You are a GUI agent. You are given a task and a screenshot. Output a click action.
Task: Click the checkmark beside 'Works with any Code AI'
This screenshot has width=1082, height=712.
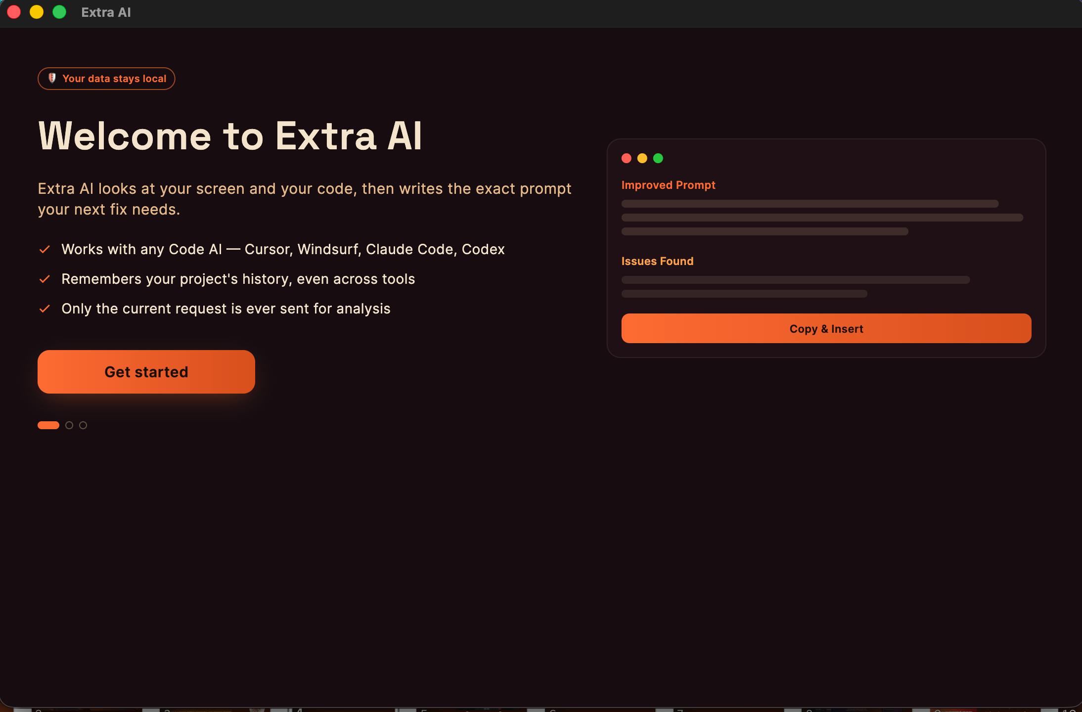tap(45, 249)
